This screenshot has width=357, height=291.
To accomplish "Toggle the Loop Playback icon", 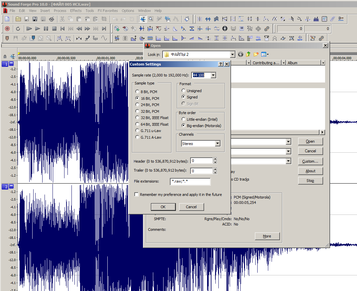I will pos(18,29).
